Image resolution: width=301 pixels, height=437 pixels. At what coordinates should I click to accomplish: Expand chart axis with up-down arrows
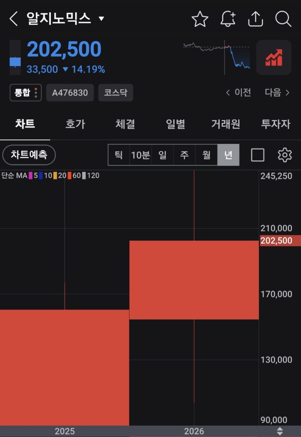(280, 431)
